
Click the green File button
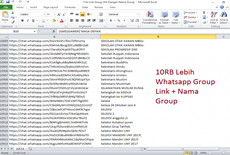tap(7, 7)
